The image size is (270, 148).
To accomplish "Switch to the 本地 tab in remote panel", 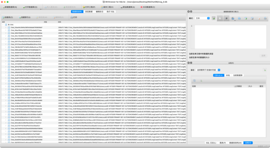I will click(228, 75).
